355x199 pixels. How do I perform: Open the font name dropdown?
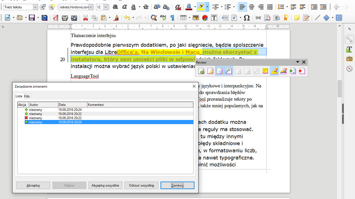[90, 7]
